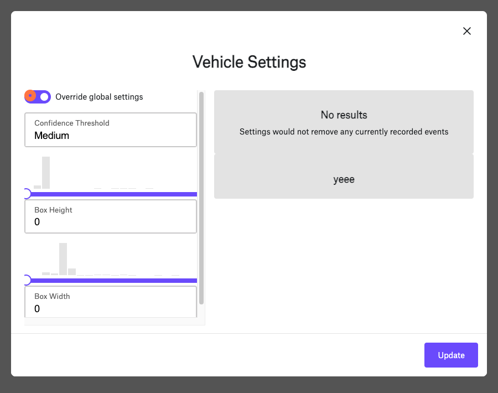Screen dimensions: 498x393
Task: Close the Vehicle Settings dialog
Action: coord(466,31)
